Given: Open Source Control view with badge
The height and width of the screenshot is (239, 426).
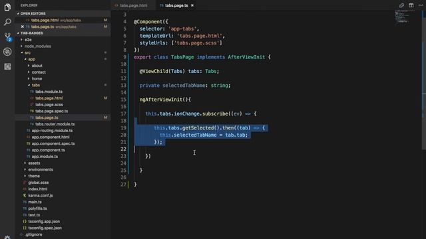Looking at the screenshot, I should [7, 37].
